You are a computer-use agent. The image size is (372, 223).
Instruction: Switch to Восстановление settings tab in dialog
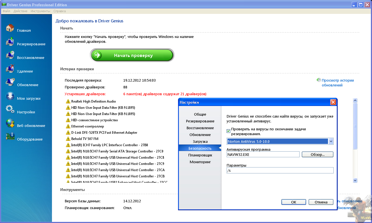point(200,128)
